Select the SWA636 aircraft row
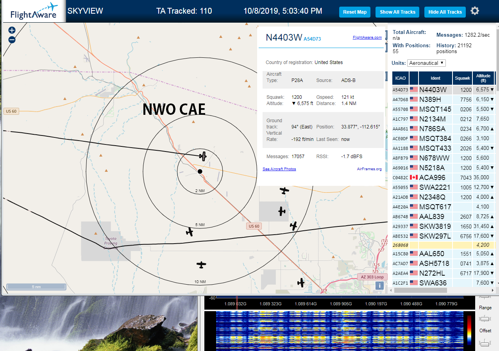The image size is (499, 351). pos(444,283)
